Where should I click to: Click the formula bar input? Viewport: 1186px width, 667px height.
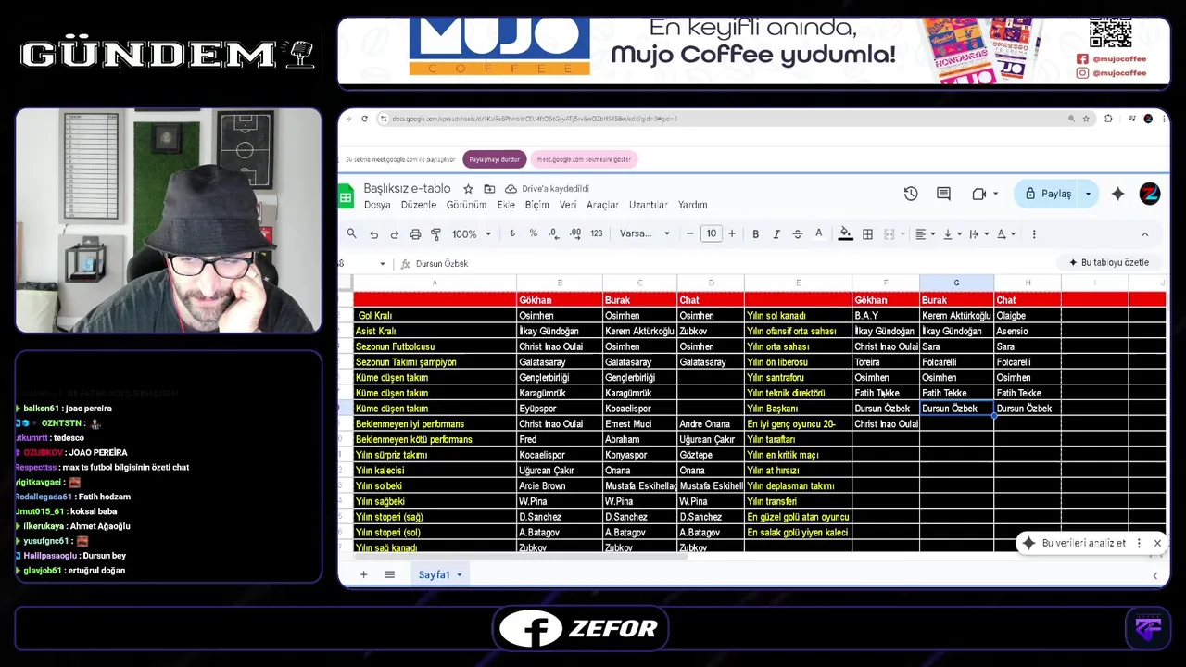tap(732, 264)
